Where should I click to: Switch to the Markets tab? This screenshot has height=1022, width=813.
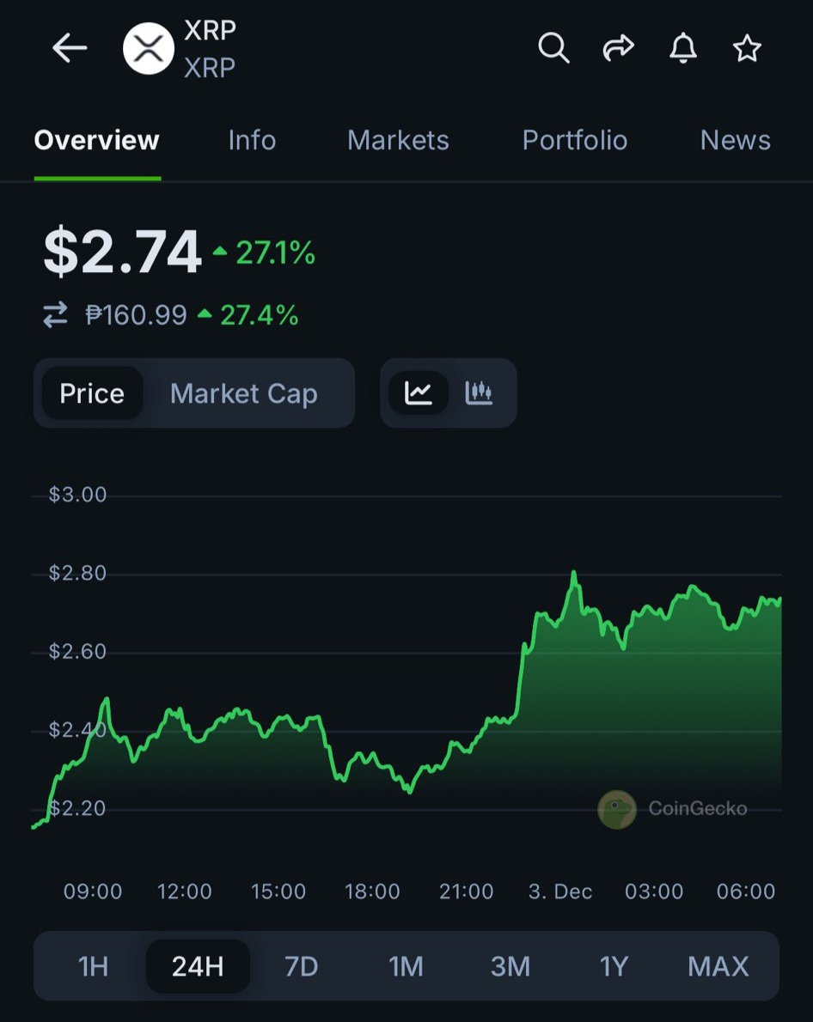pyautogui.click(x=398, y=140)
